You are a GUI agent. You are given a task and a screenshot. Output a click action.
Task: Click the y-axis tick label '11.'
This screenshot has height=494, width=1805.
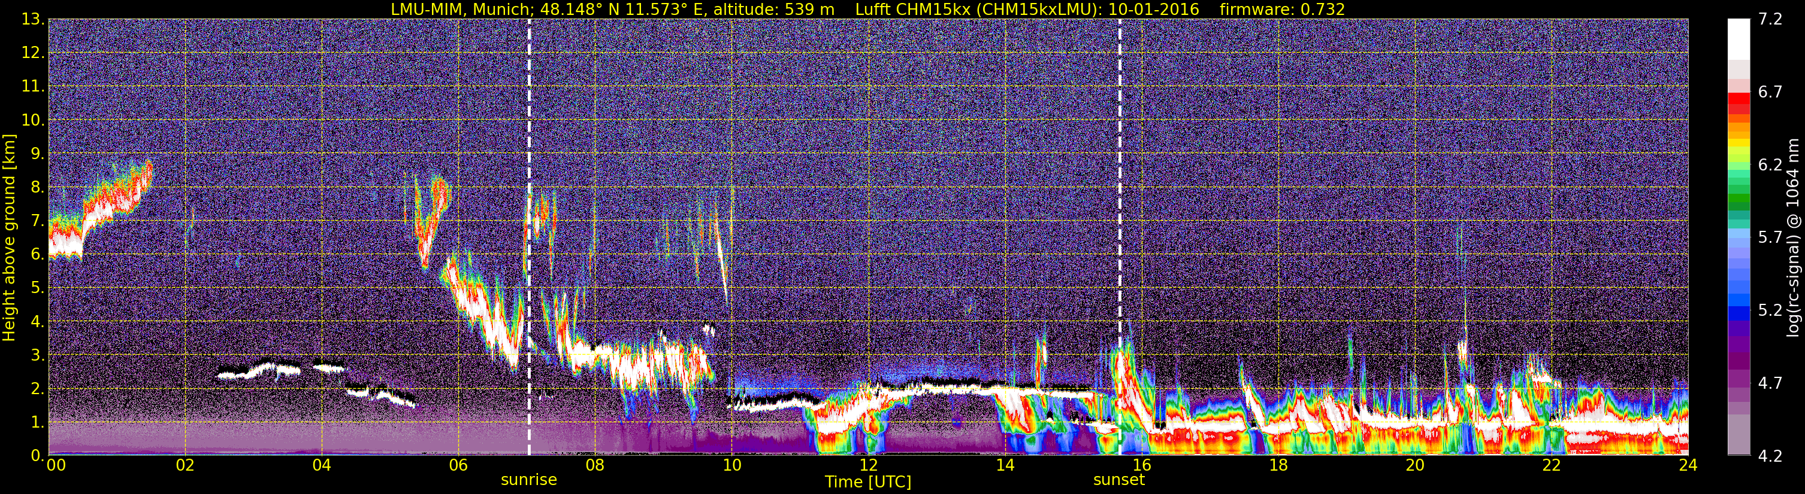coord(33,86)
